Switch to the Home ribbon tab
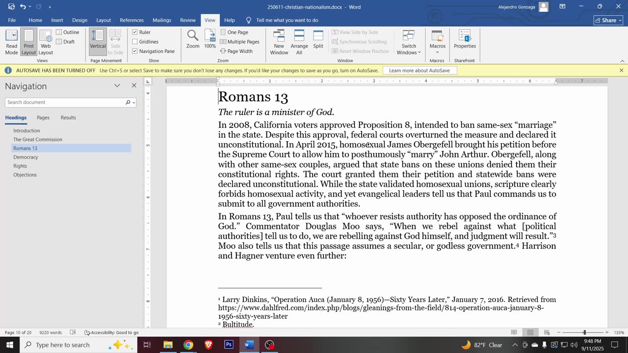 coord(35,20)
